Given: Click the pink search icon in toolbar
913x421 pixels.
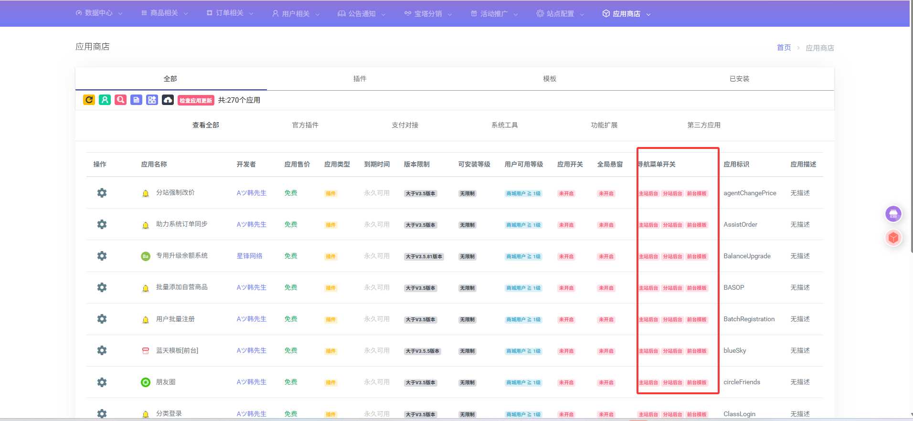Looking at the screenshot, I should point(120,100).
